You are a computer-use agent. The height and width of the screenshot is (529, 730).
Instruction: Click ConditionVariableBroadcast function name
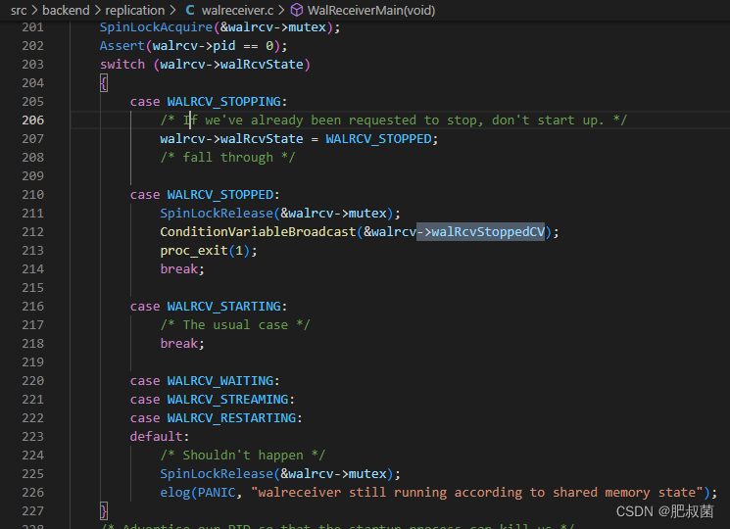point(258,232)
